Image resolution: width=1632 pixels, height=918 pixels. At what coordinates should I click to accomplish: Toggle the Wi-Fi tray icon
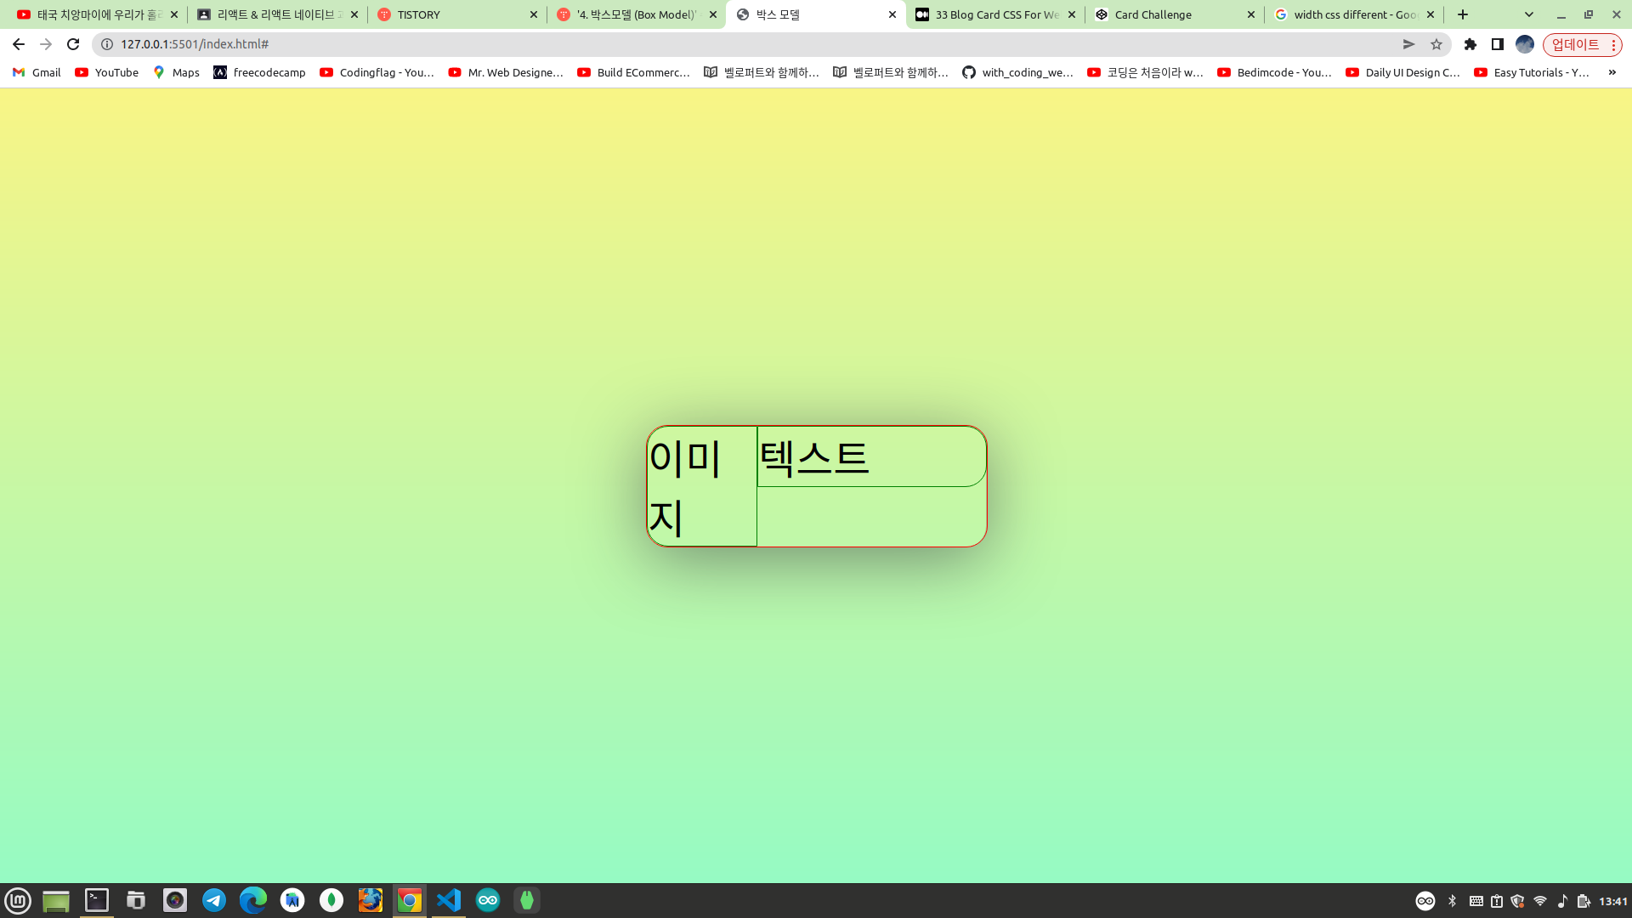[x=1540, y=901]
